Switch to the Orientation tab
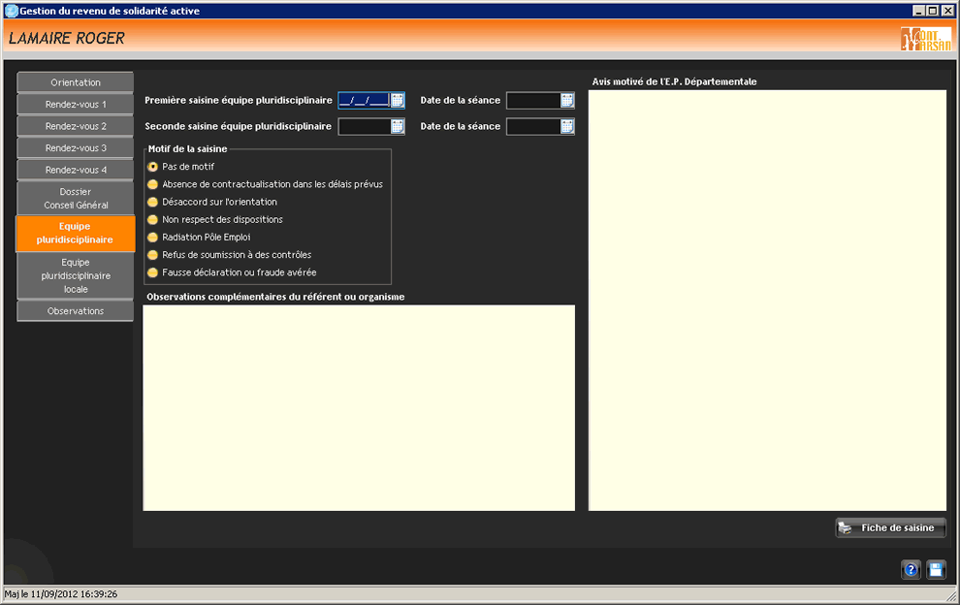The height and width of the screenshot is (605, 960). pyautogui.click(x=76, y=82)
